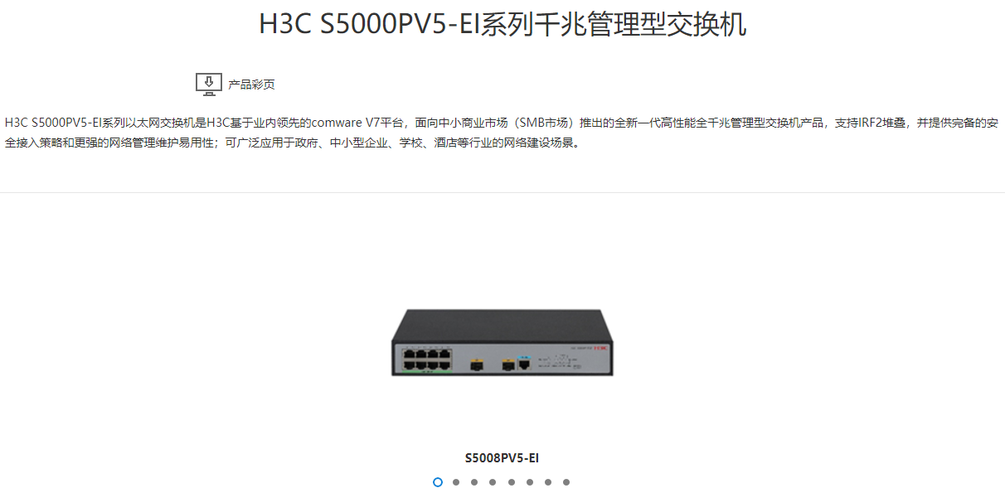Go to the last carousel dot

pos(566,482)
